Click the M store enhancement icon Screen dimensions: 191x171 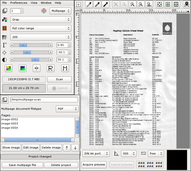coord(65,68)
